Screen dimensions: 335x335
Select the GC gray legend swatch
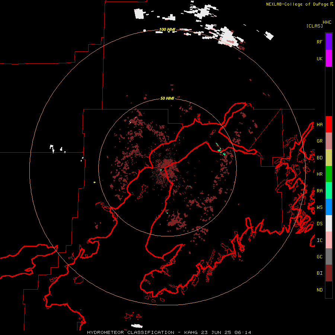pos(329,256)
